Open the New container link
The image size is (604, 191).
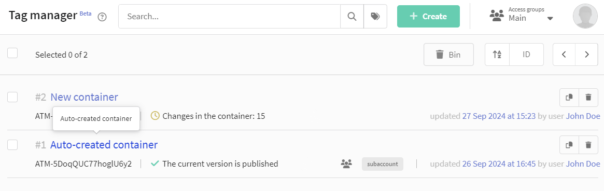84,97
